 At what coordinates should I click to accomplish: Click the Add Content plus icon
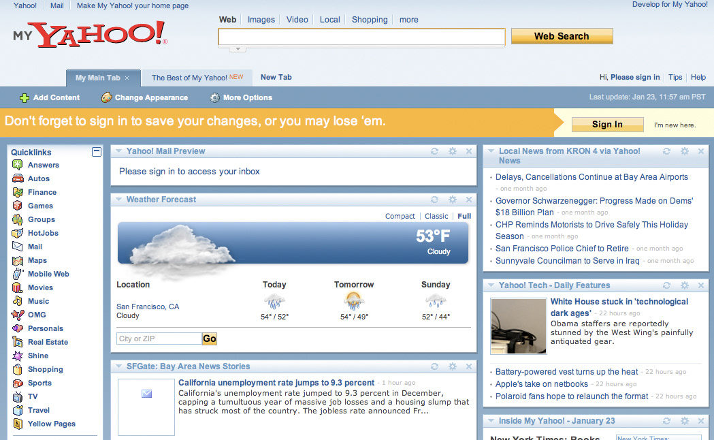click(x=25, y=97)
